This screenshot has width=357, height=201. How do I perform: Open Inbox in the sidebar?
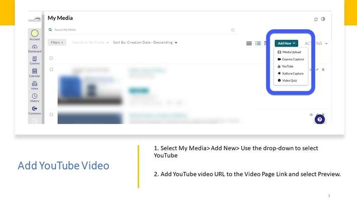35,85
